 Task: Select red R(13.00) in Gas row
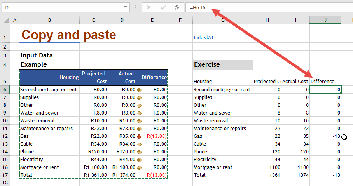pyautogui.click(x=152, y=136)
